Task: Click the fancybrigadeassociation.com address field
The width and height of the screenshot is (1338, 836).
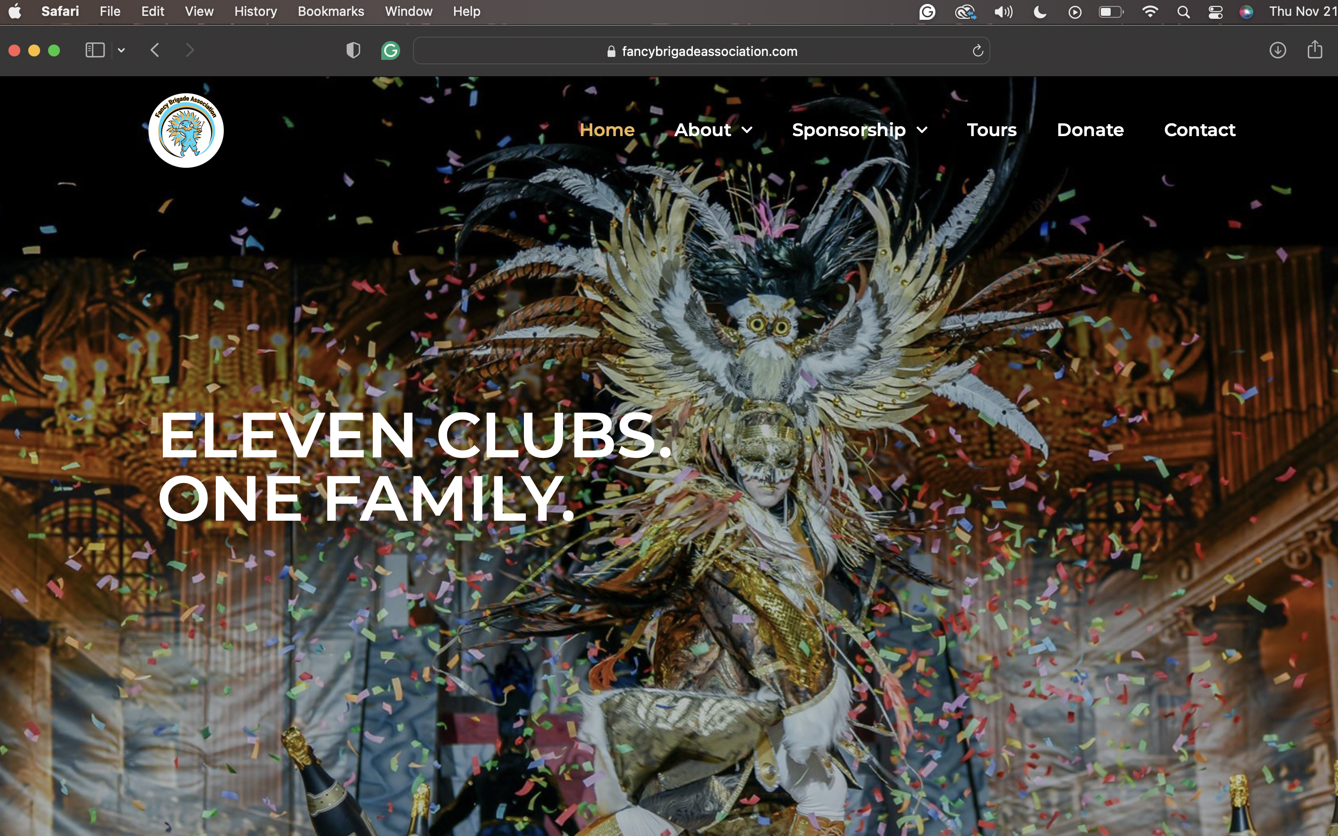Action: pos(701,51)
